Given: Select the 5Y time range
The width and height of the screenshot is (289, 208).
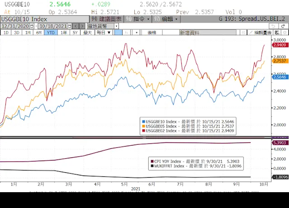Looking at the screenshot, I should pyautogui.click(x=75, y=33).
